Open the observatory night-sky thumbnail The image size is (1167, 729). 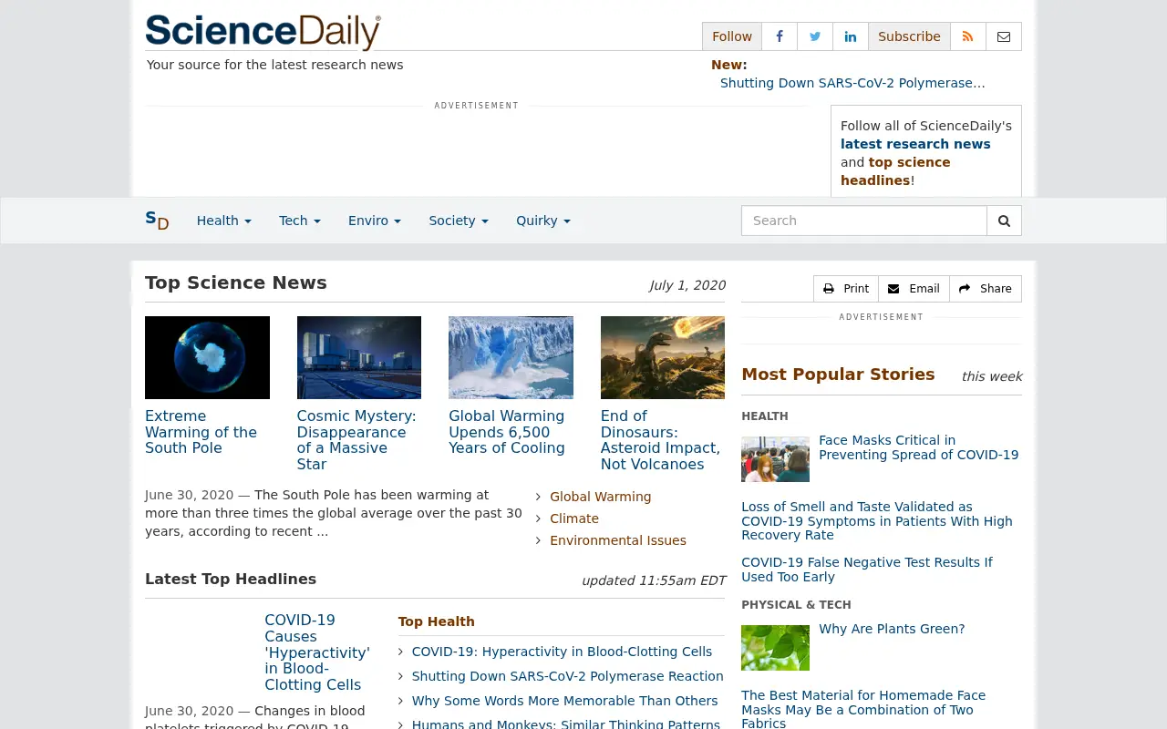tap(359, 357)
